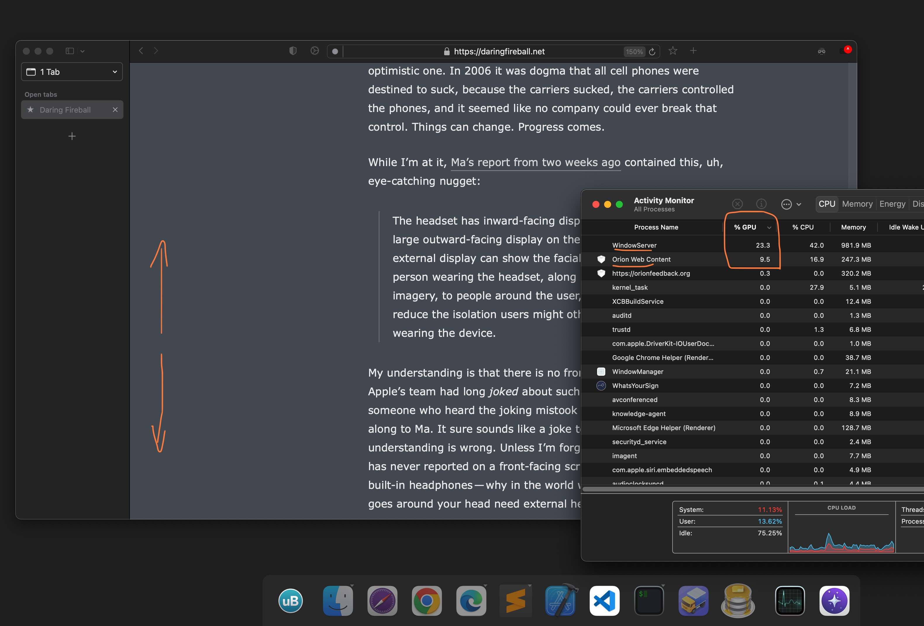Open Visual Studio Code from dock
The height and width of the screenshot is (626, 924).
click(604, 601)
